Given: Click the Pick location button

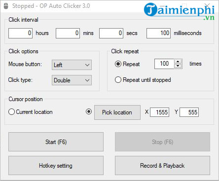Looking at the screenshot, I should click(117, 112).
